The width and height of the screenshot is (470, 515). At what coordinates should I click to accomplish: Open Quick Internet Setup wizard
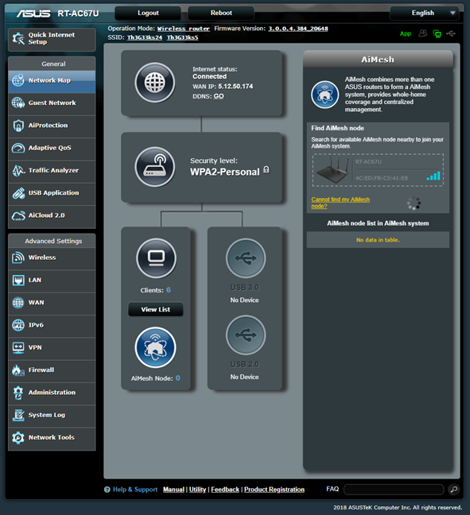click(52, 39)
